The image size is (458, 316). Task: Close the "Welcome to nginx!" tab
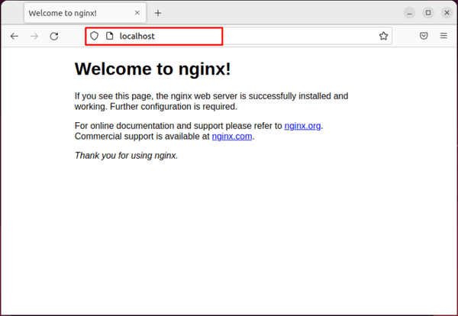point(137,13)
